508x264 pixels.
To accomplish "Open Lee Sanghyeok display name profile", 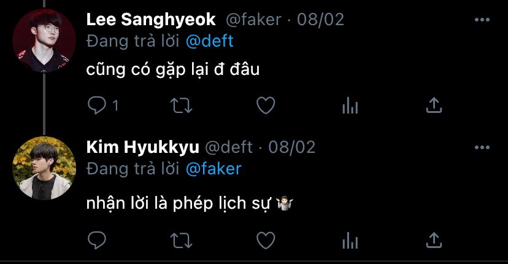I will [151, 20].
